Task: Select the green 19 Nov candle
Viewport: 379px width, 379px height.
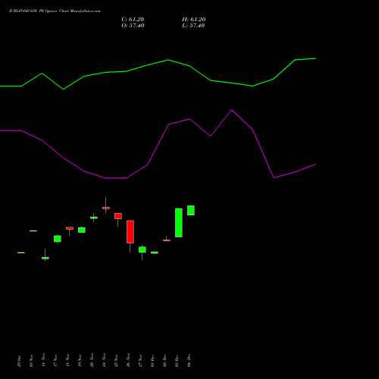Action: tap(82, 230)
